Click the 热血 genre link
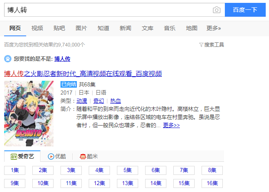 click(x=115, y=101)
